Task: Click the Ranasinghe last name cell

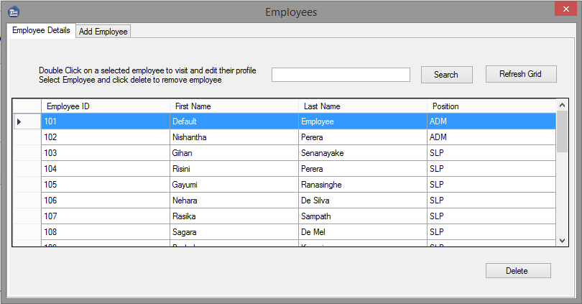Action: (x=362, y=185)
